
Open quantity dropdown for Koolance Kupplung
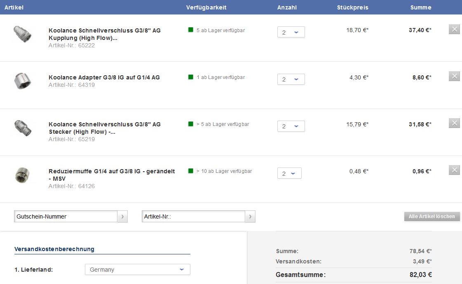click(291, 33)
